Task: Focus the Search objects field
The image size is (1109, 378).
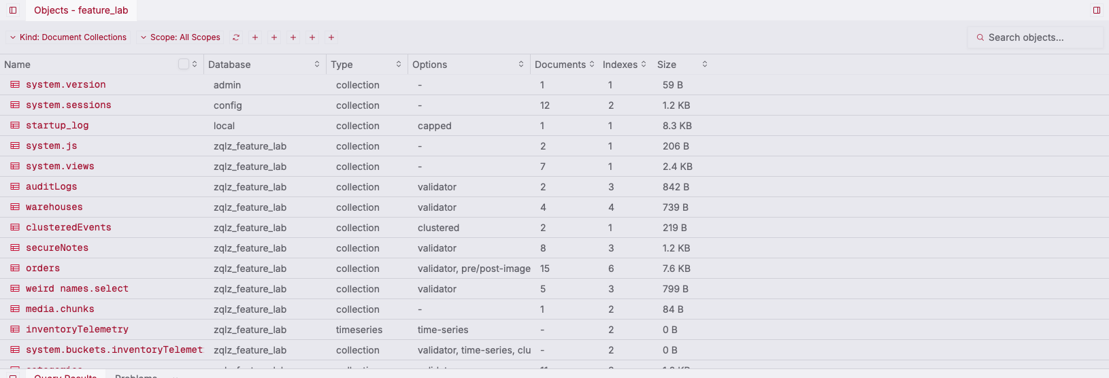Action: pyautogui.click(x=1035, y=37)
